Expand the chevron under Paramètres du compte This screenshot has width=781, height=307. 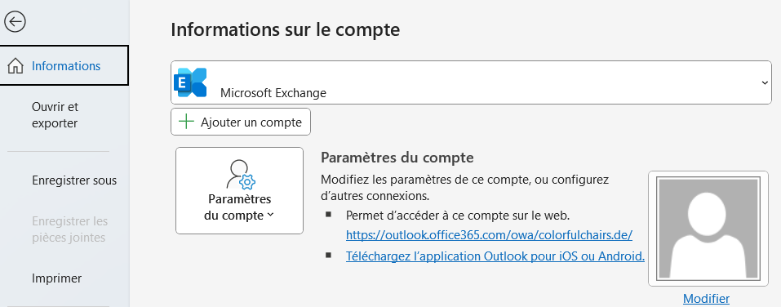[270, 216]
